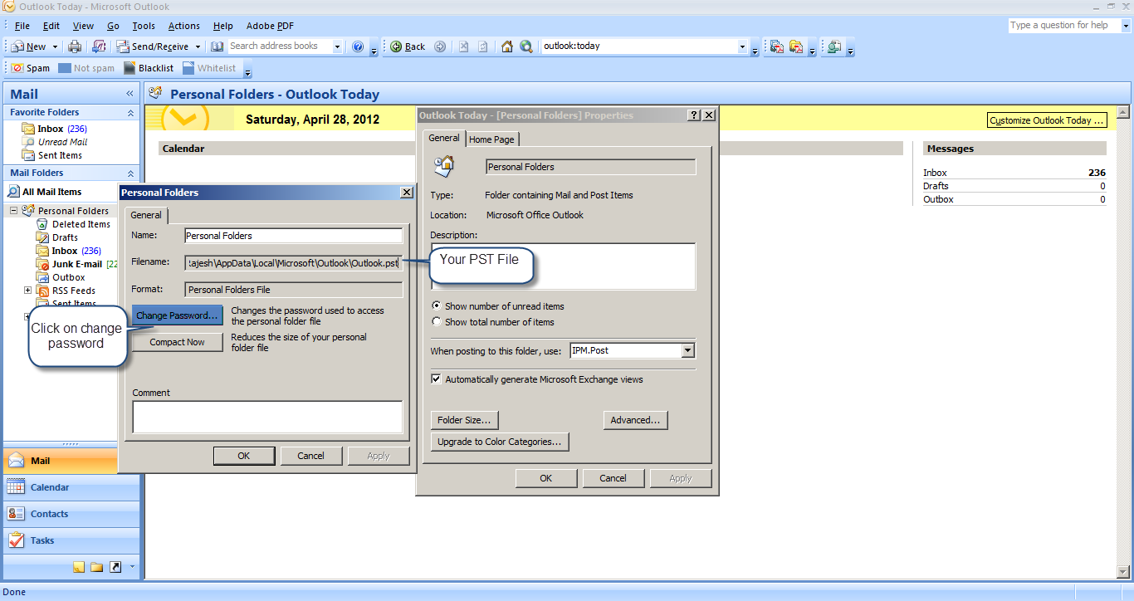Click the Search the Web globe icon

coord(525,46)
